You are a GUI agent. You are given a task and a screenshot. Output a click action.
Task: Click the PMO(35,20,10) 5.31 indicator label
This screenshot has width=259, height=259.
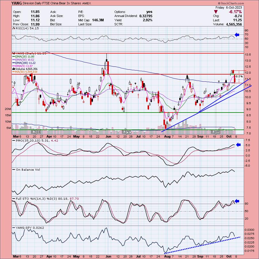click(31, 140)
